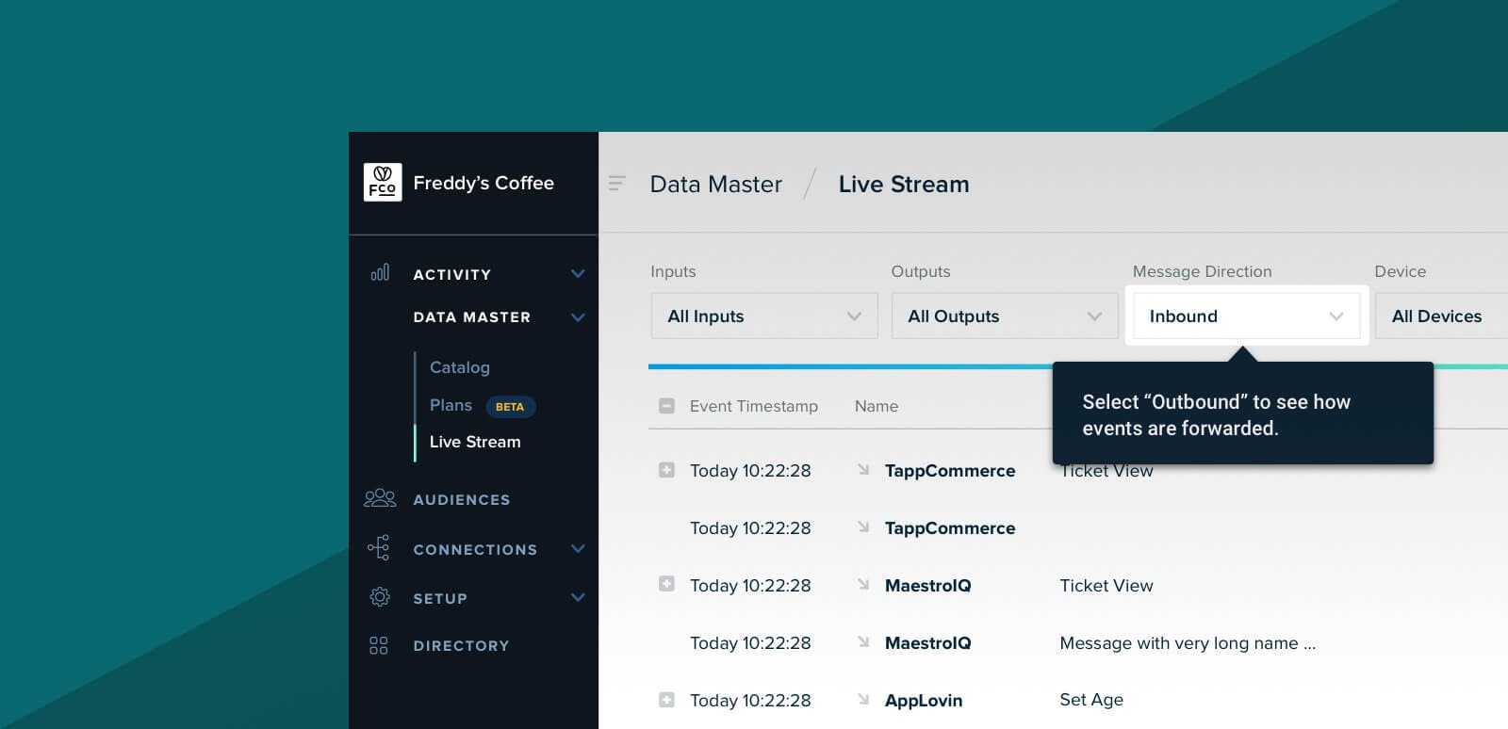Click the Setup gear icon
Screen dimensions: 1508x729
point(380,597)
